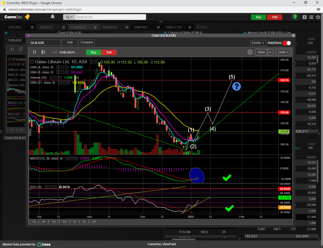Toggle visibility of MACD indicator

[x=67, y=159]
